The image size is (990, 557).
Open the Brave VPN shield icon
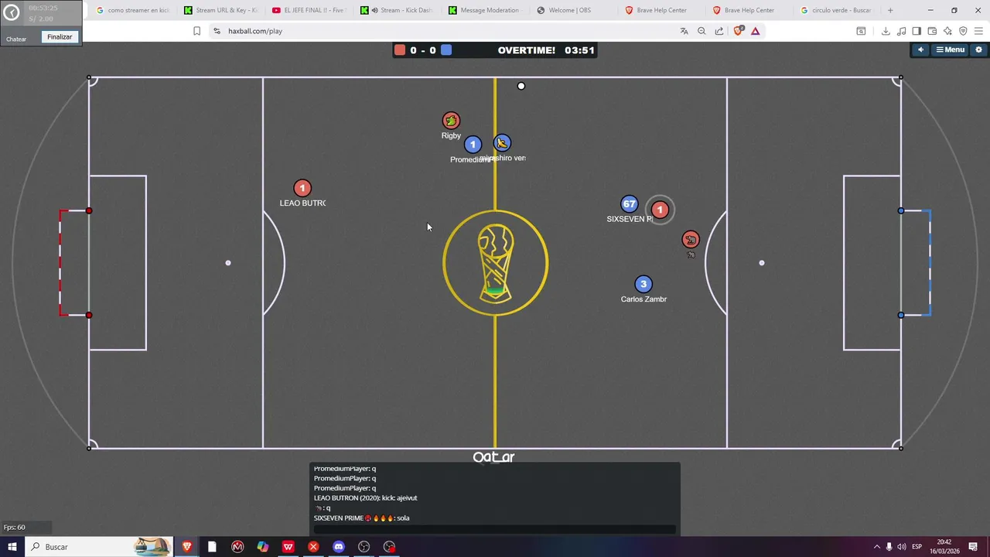(963, 31)
